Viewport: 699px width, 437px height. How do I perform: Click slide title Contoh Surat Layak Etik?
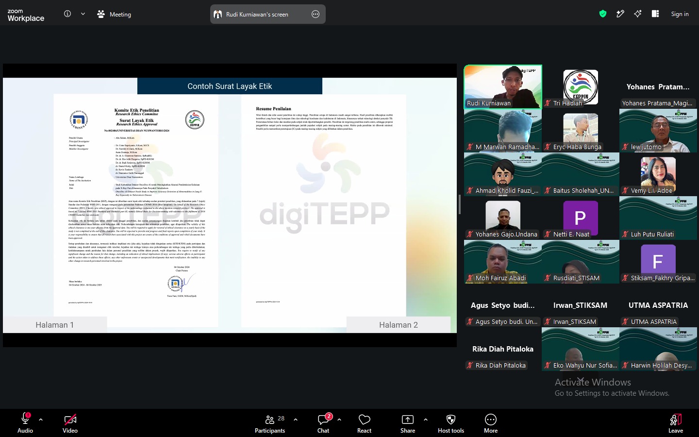pyautogui.click(x=230, y=86)
